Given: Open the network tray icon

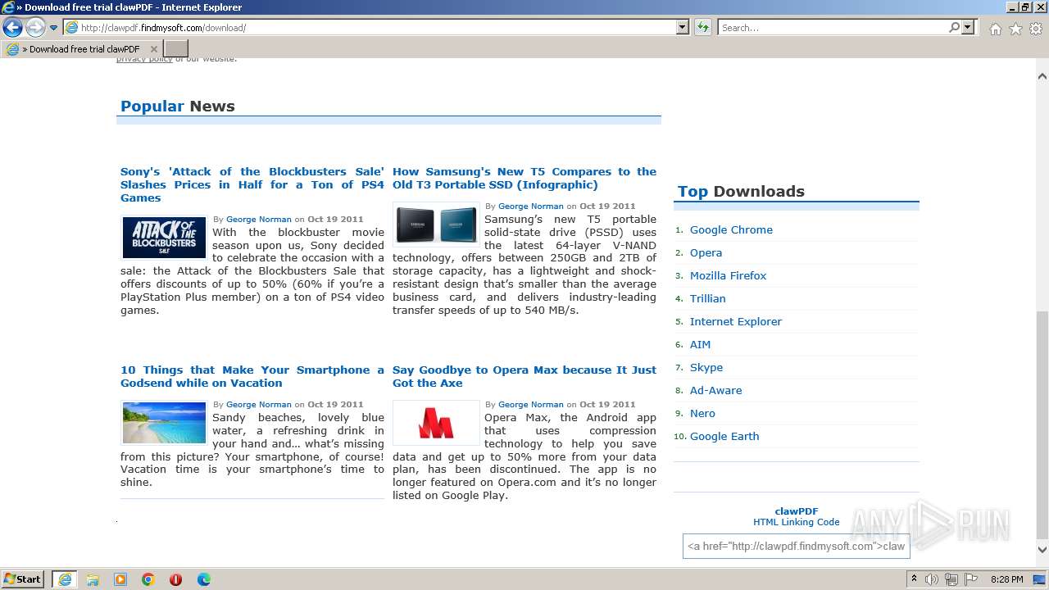Looking at the screenshot, I should (951, 579).
